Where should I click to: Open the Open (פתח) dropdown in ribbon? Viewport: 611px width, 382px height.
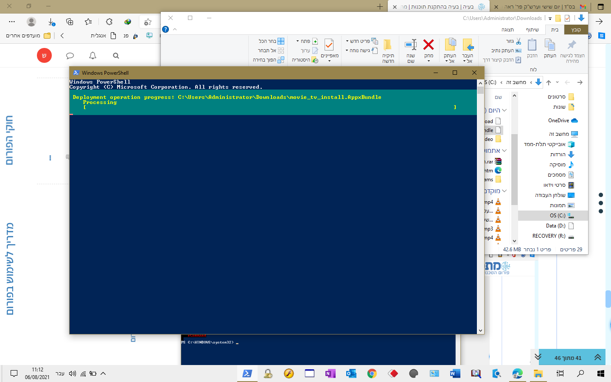click(x=307, y=41)
